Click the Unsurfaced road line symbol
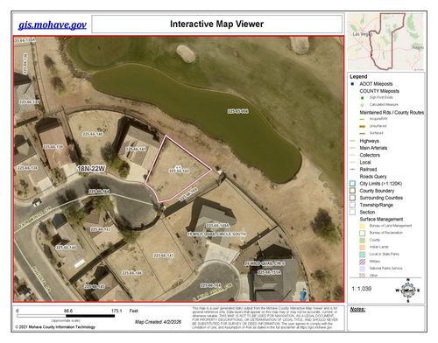This screenshot has height=343, width=438. click(362, 126)
